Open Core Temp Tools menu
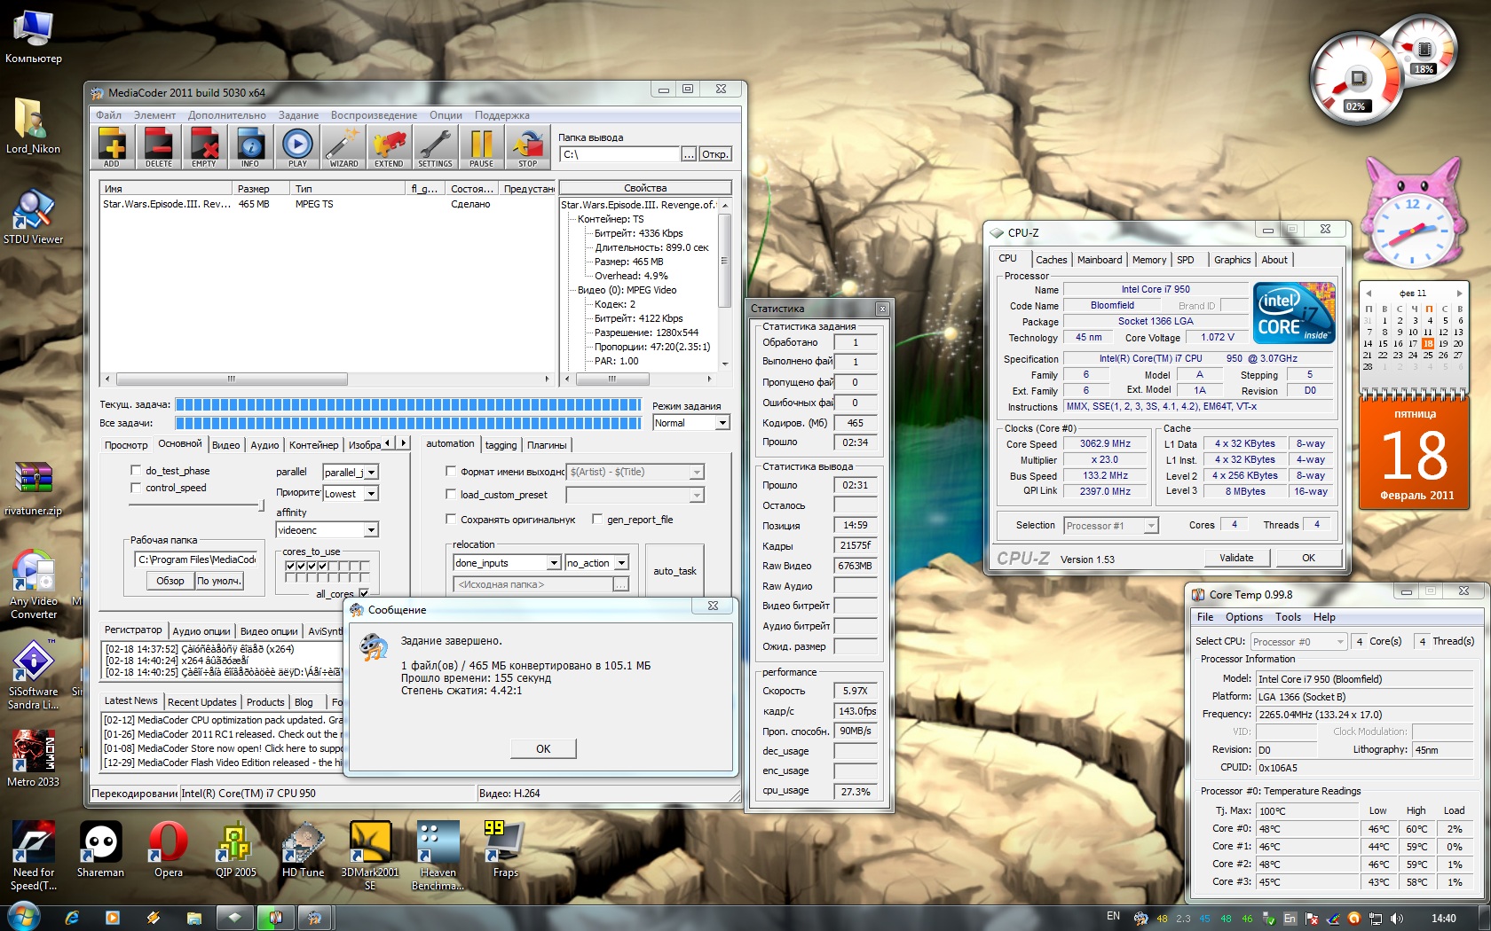This screenshot has width=1491, height=931. [x=1288, y=617]
